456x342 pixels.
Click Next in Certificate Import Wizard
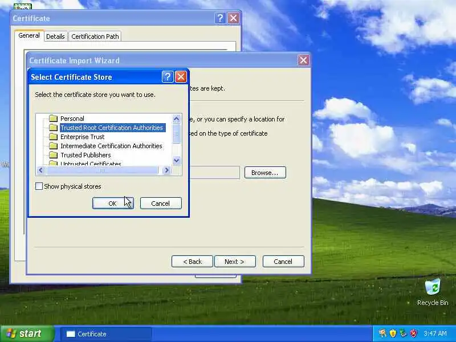pos(235,262)
